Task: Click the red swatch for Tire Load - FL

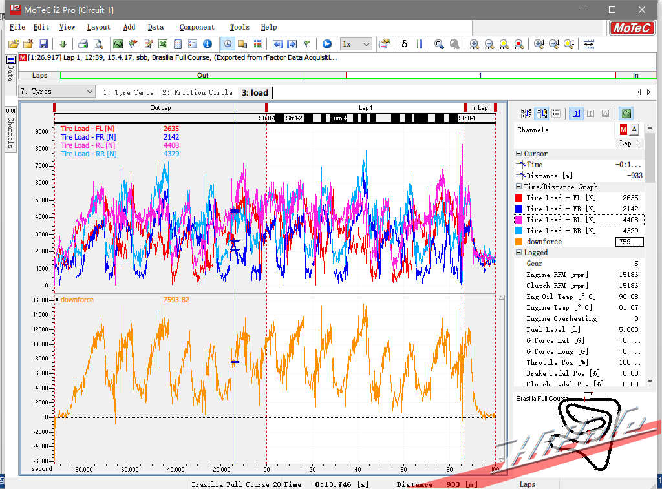Action: [519, 198]
